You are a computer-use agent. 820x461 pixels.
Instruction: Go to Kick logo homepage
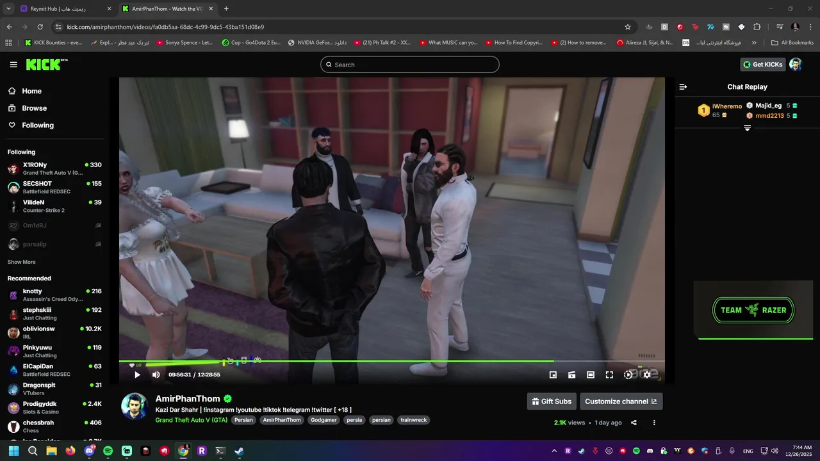tap(46, 64)
